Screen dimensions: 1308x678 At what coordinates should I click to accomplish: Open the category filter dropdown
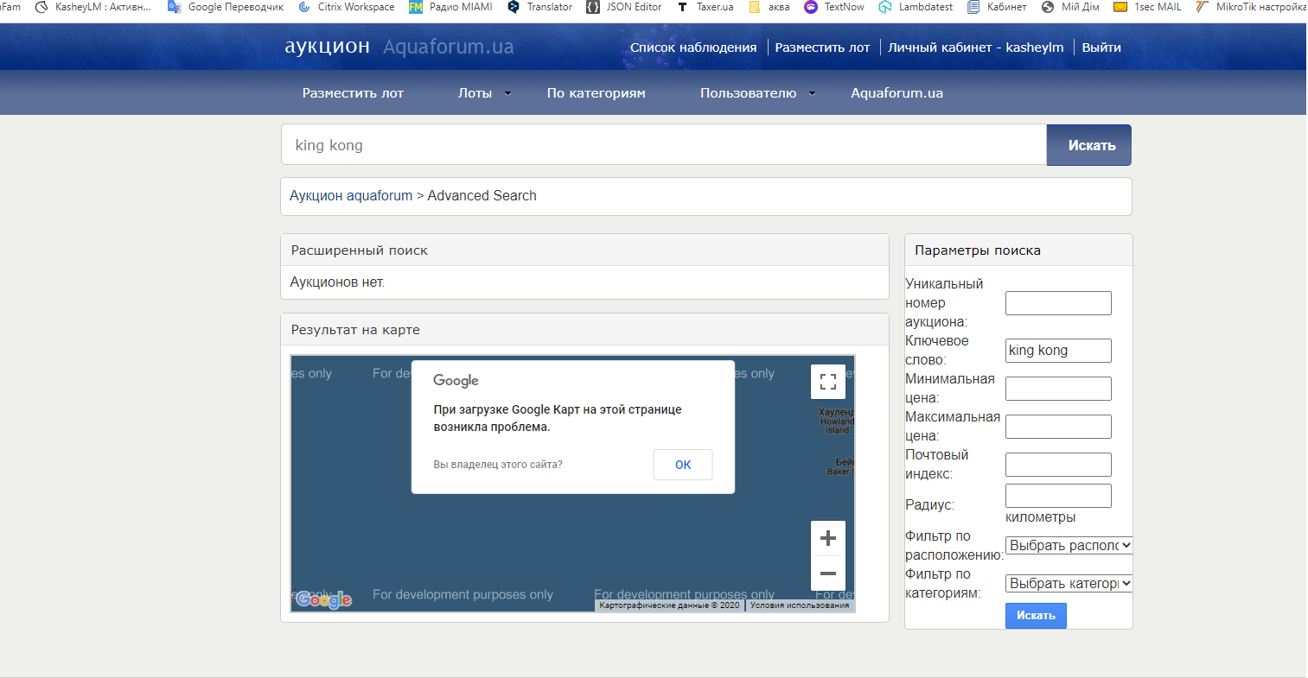(1069, 584)
